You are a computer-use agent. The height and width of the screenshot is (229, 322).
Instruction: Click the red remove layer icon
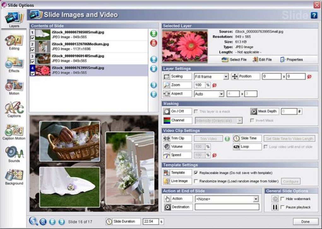click(x=154, y=43)
